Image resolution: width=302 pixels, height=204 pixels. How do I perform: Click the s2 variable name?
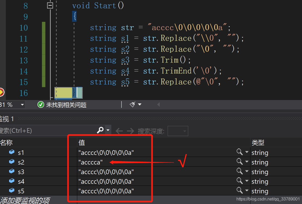(21, 162)
